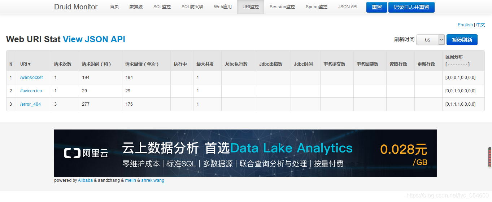Open the /websocket URI link
The width and height of the screenshot is (492, 202).
coord(31,78)
